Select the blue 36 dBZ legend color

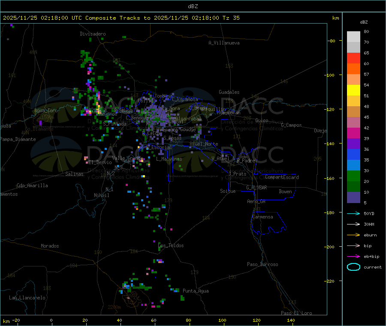click(353, 154)
